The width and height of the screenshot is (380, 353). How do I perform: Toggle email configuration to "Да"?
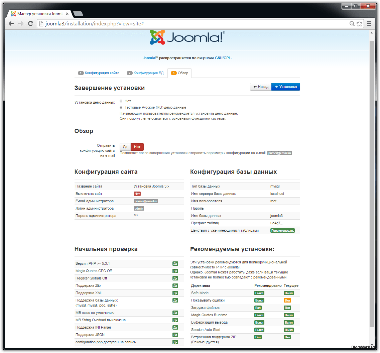[125, 147]
